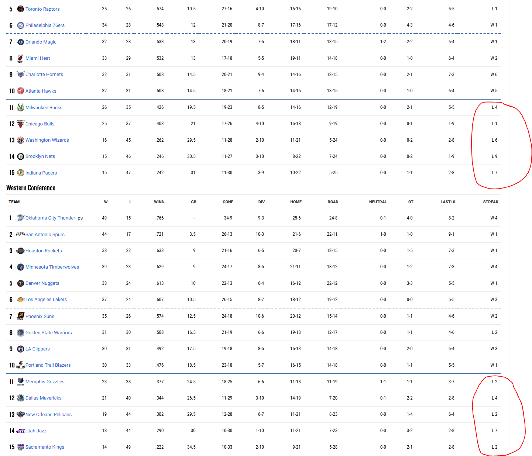Click the ROAD column header
This screenshot has width=532, height=456.
click(x=333, y=202)
